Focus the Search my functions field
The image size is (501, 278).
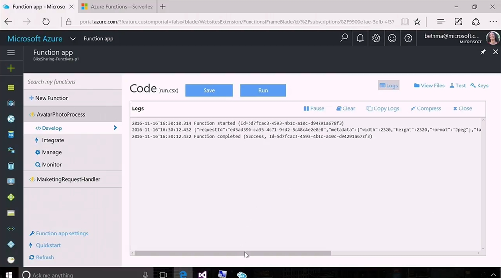73,82
